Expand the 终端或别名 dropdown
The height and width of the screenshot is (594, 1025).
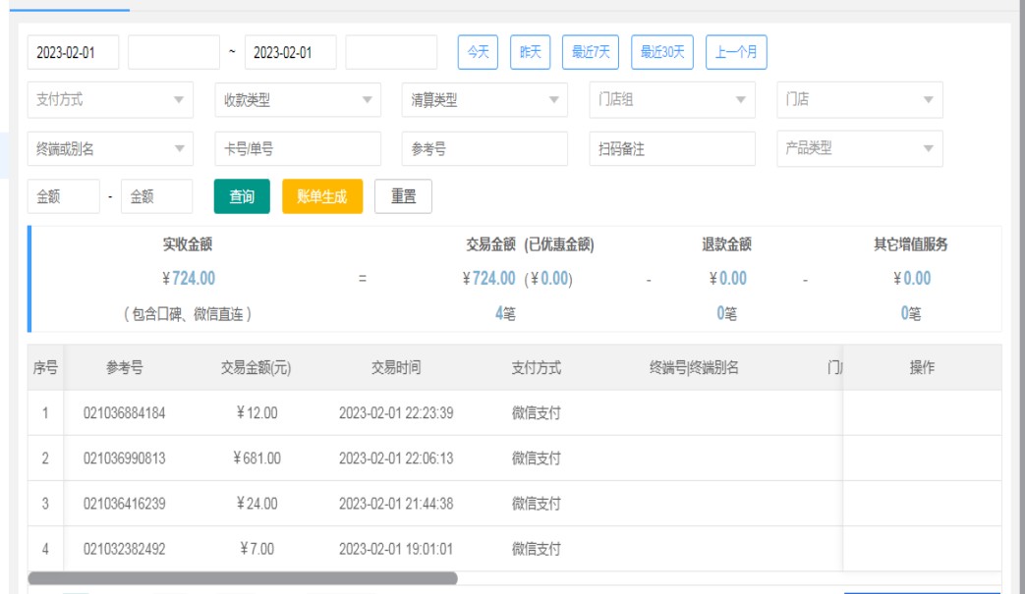pyautogui.click(x=110, y=149)
